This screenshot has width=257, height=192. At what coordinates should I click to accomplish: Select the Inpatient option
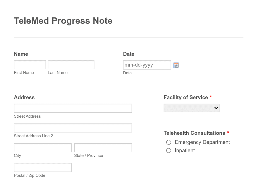click(169, 151)
